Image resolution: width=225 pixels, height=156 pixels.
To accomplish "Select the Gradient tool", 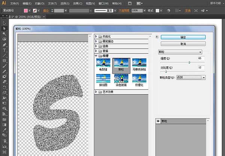I will [4, 125].
